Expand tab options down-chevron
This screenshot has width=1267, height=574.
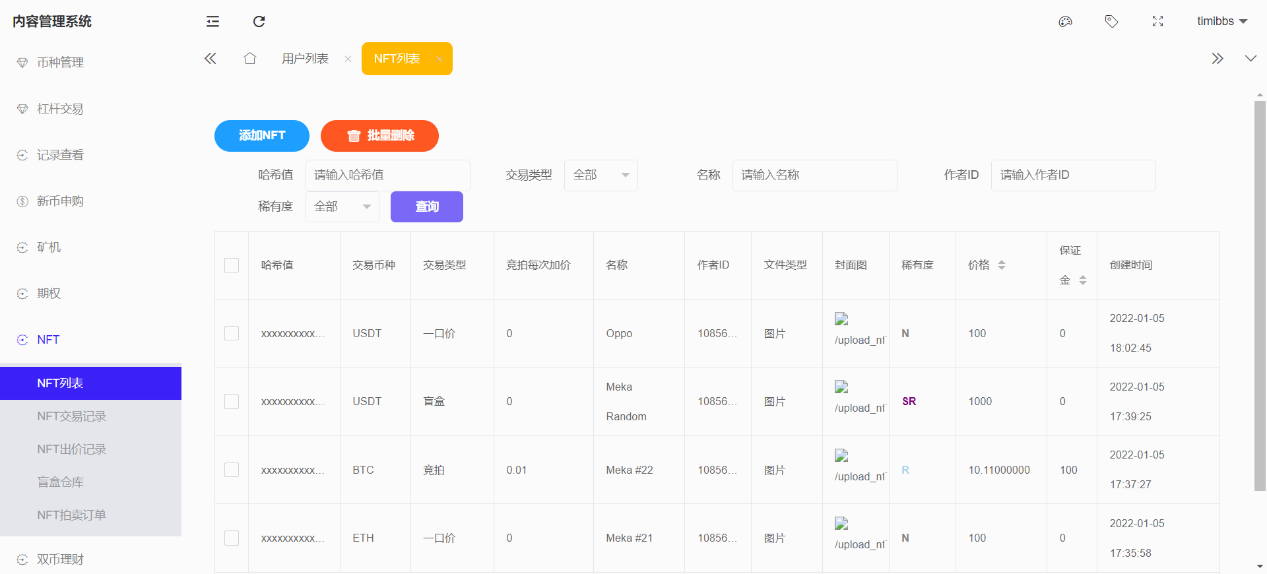(x=1251, y=59)
